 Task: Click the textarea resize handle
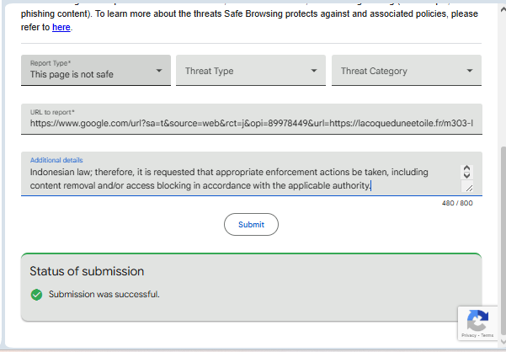pyautogui.click(x=468, y=188)
